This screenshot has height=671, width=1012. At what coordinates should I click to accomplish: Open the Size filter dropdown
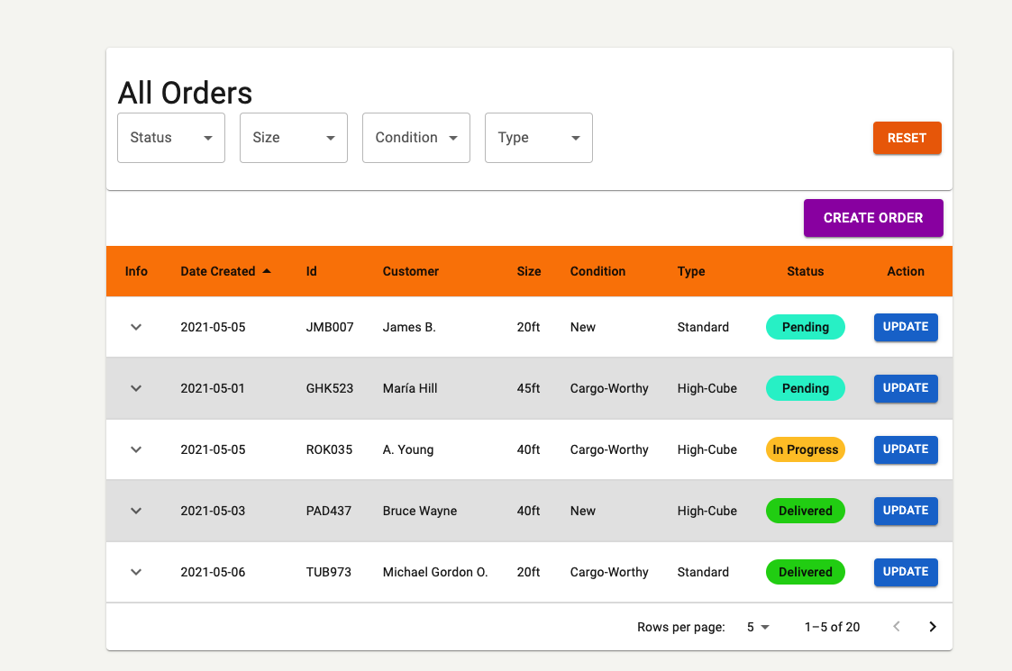(294, 138)
